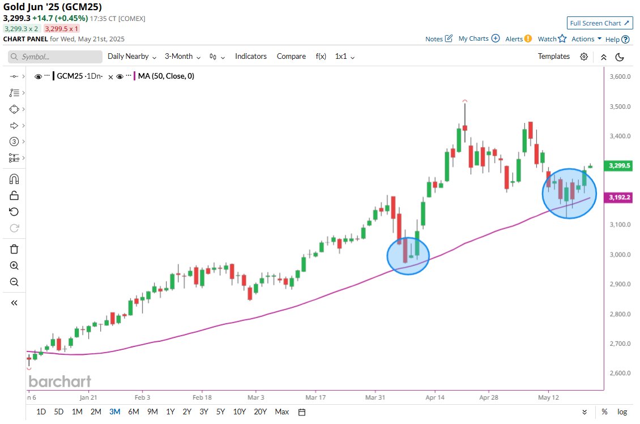Redo the chart action
The width and height of the screenshot is (640, 424).
pyautogui.click(x=14, y=228)
